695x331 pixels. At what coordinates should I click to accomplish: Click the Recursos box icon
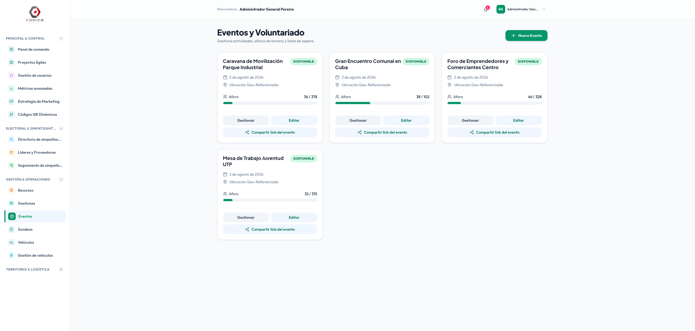coord(11,190)
